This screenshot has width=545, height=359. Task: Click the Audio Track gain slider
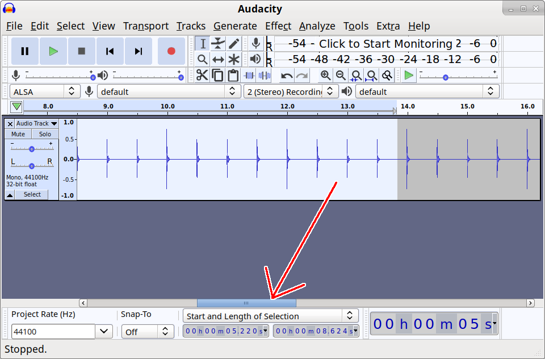click(32, 148)
